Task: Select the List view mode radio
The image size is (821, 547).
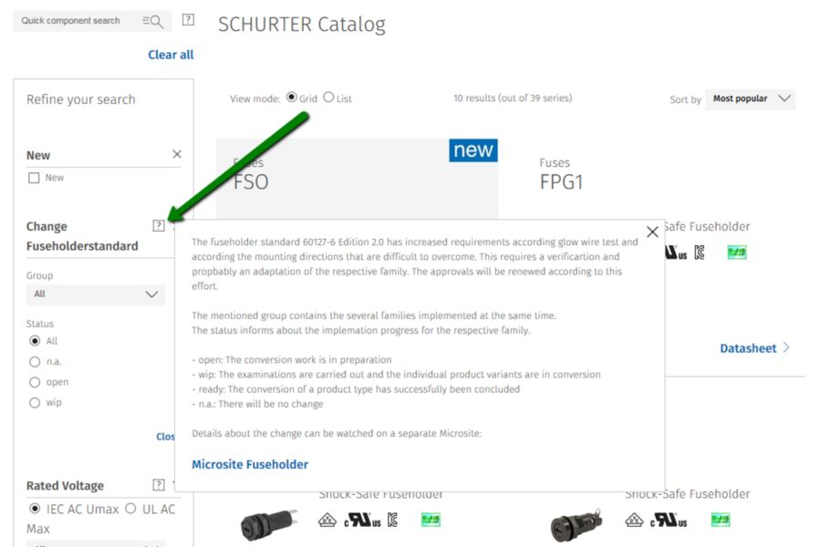Action: click(x=328, y=98)
